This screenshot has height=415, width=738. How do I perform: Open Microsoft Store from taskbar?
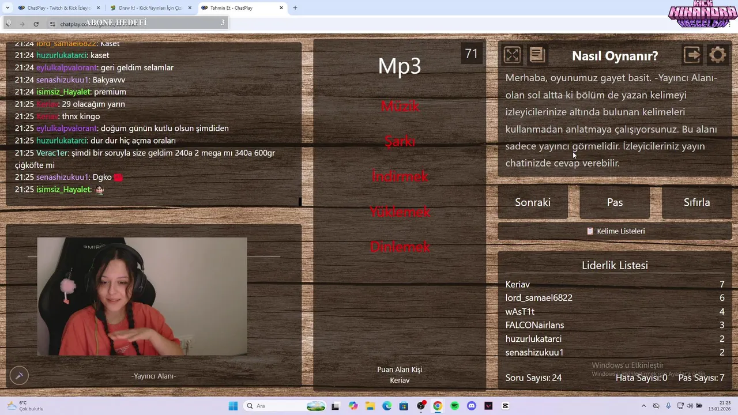coord(404,406)
